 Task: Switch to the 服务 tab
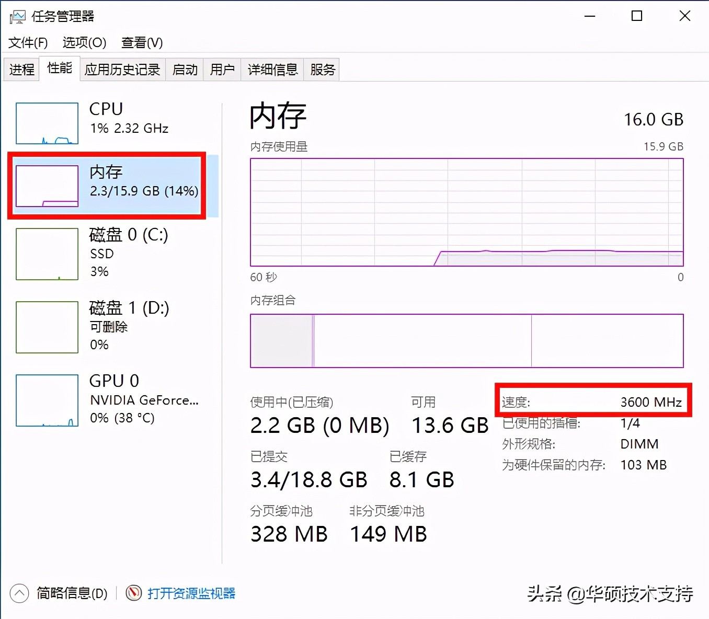tap(322, 69)
